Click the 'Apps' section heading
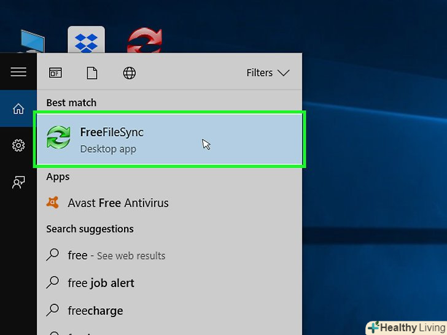This screenshot has height=335, width=447. [58, 177]
